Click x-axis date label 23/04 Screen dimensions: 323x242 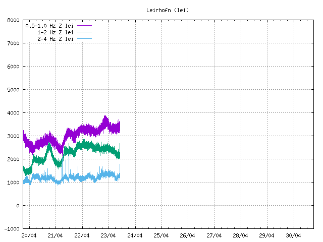click(108, 235)
